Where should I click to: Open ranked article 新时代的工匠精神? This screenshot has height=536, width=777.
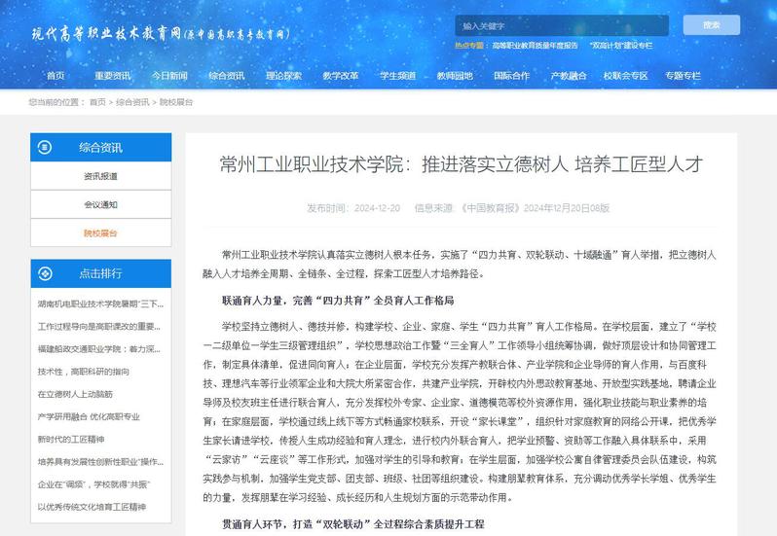click(72, 439)
